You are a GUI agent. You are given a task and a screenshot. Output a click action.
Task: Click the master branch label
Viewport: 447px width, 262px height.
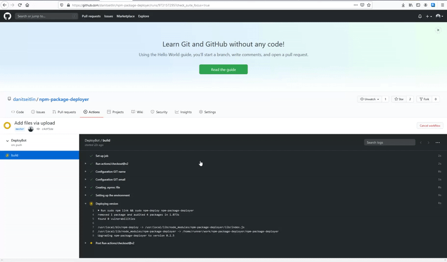(20, 129)
